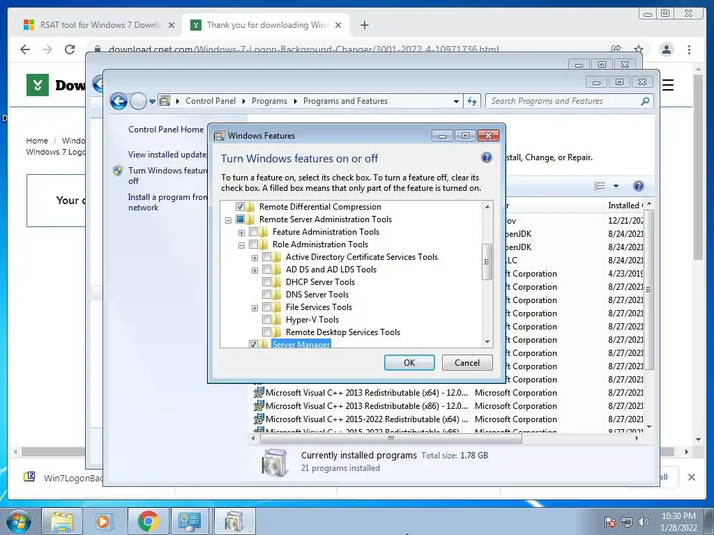The height and width of the screenshot is (535, 714).
Task: Enable DNS Server Tools checkbox
Action: pos(266,295)
